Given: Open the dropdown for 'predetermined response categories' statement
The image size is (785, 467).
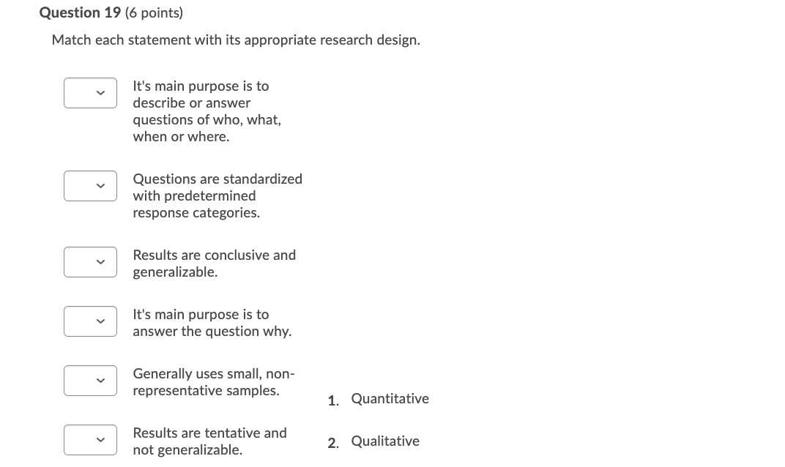Looking at the screenshot, I should coord(90,186).
